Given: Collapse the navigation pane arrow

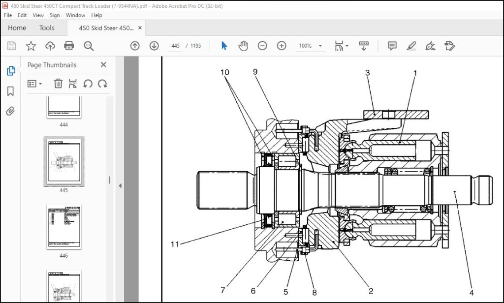Looking at the screenshot, I should coord(120,186).
